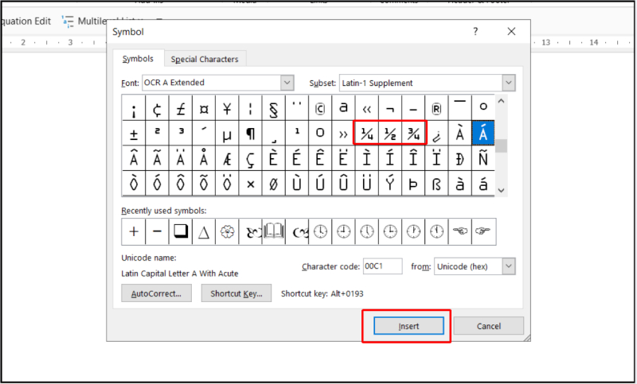Pick the plus sign from recent symbols

coord(133,231)
